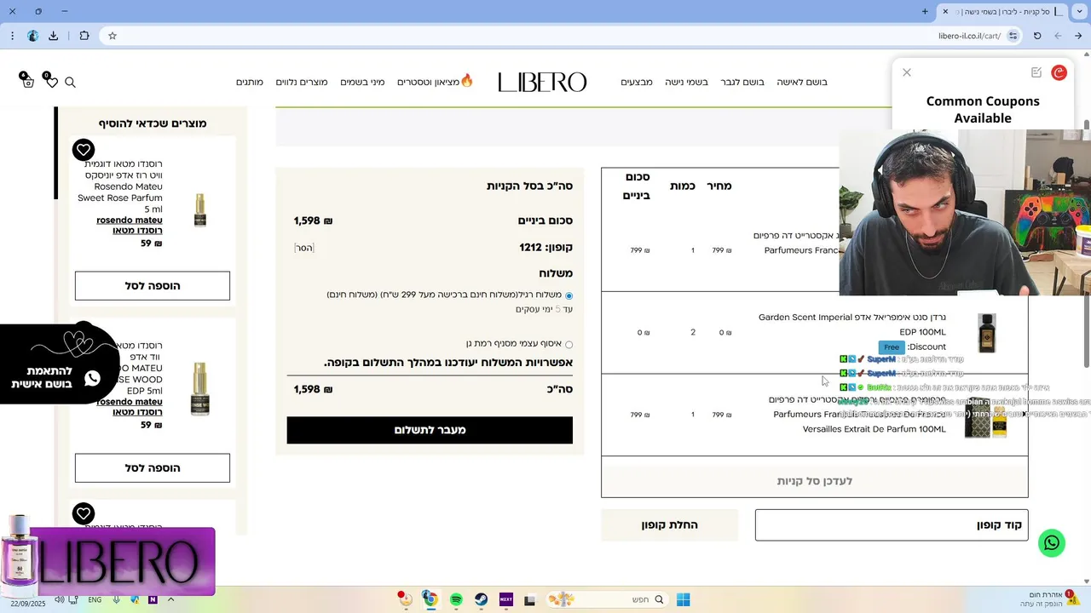
Task: Open Rose Wood EDP sample thumbnail
Action: tap(200, 389)
